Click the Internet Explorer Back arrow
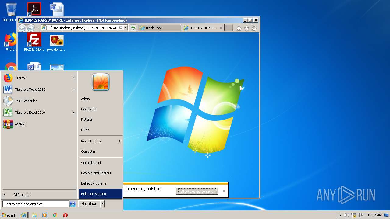 tap(22, 28)
